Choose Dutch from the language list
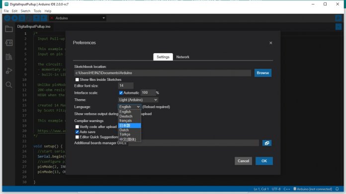This screenshot has height=194, width=346. pyautogui.click(x=129, y=130)
